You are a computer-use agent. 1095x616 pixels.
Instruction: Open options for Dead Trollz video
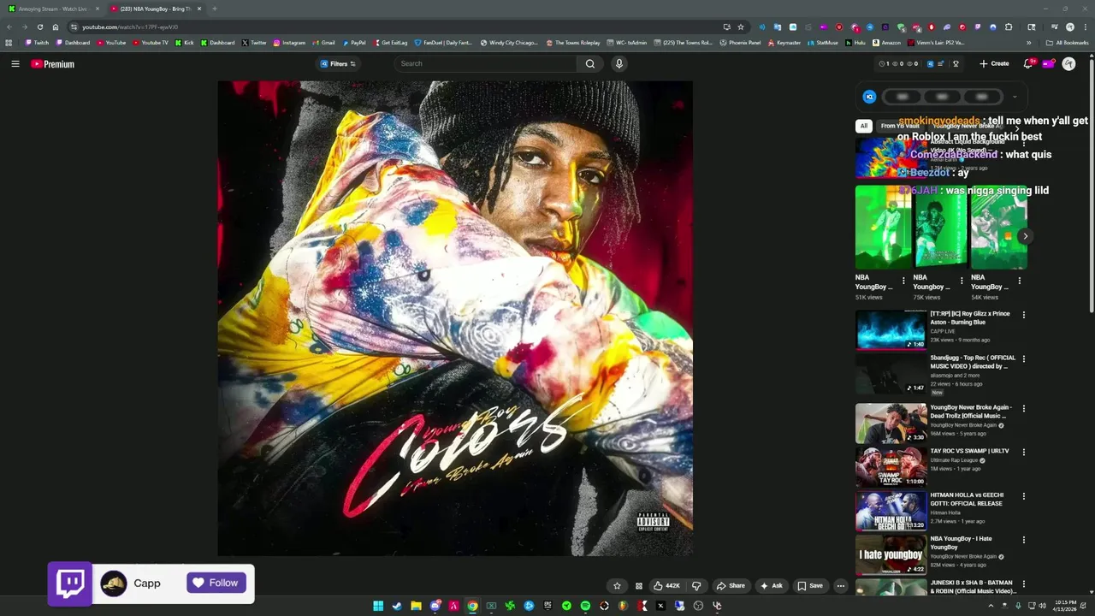coord(1023,408)
